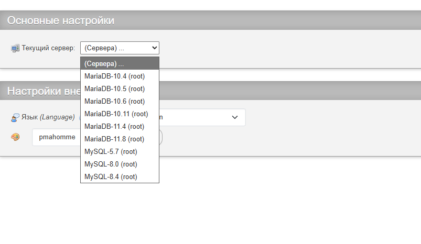Click the theme palette icon
Screen dimensions: 421x244
point(16,137)
